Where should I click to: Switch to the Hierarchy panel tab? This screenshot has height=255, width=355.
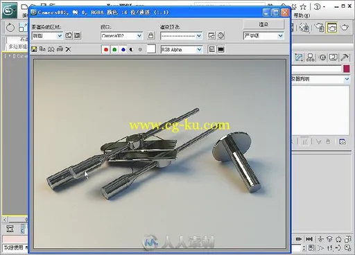[311, 58]
